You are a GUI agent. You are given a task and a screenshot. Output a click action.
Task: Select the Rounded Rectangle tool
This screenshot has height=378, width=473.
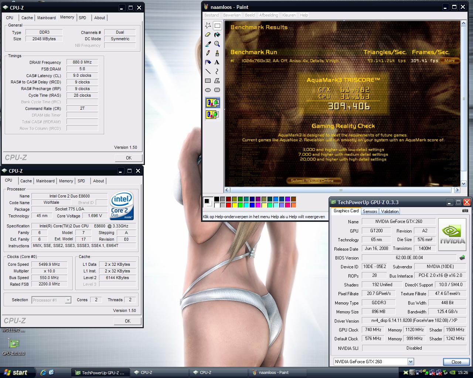[x=217, y=90]
